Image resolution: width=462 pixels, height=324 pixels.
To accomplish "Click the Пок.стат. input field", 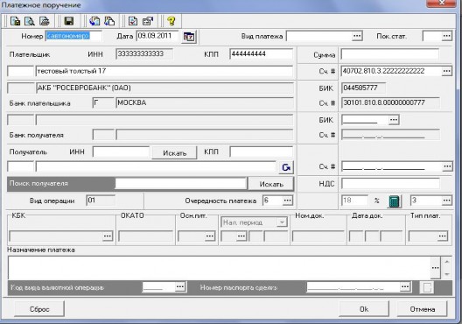I will tap(432, 36).
